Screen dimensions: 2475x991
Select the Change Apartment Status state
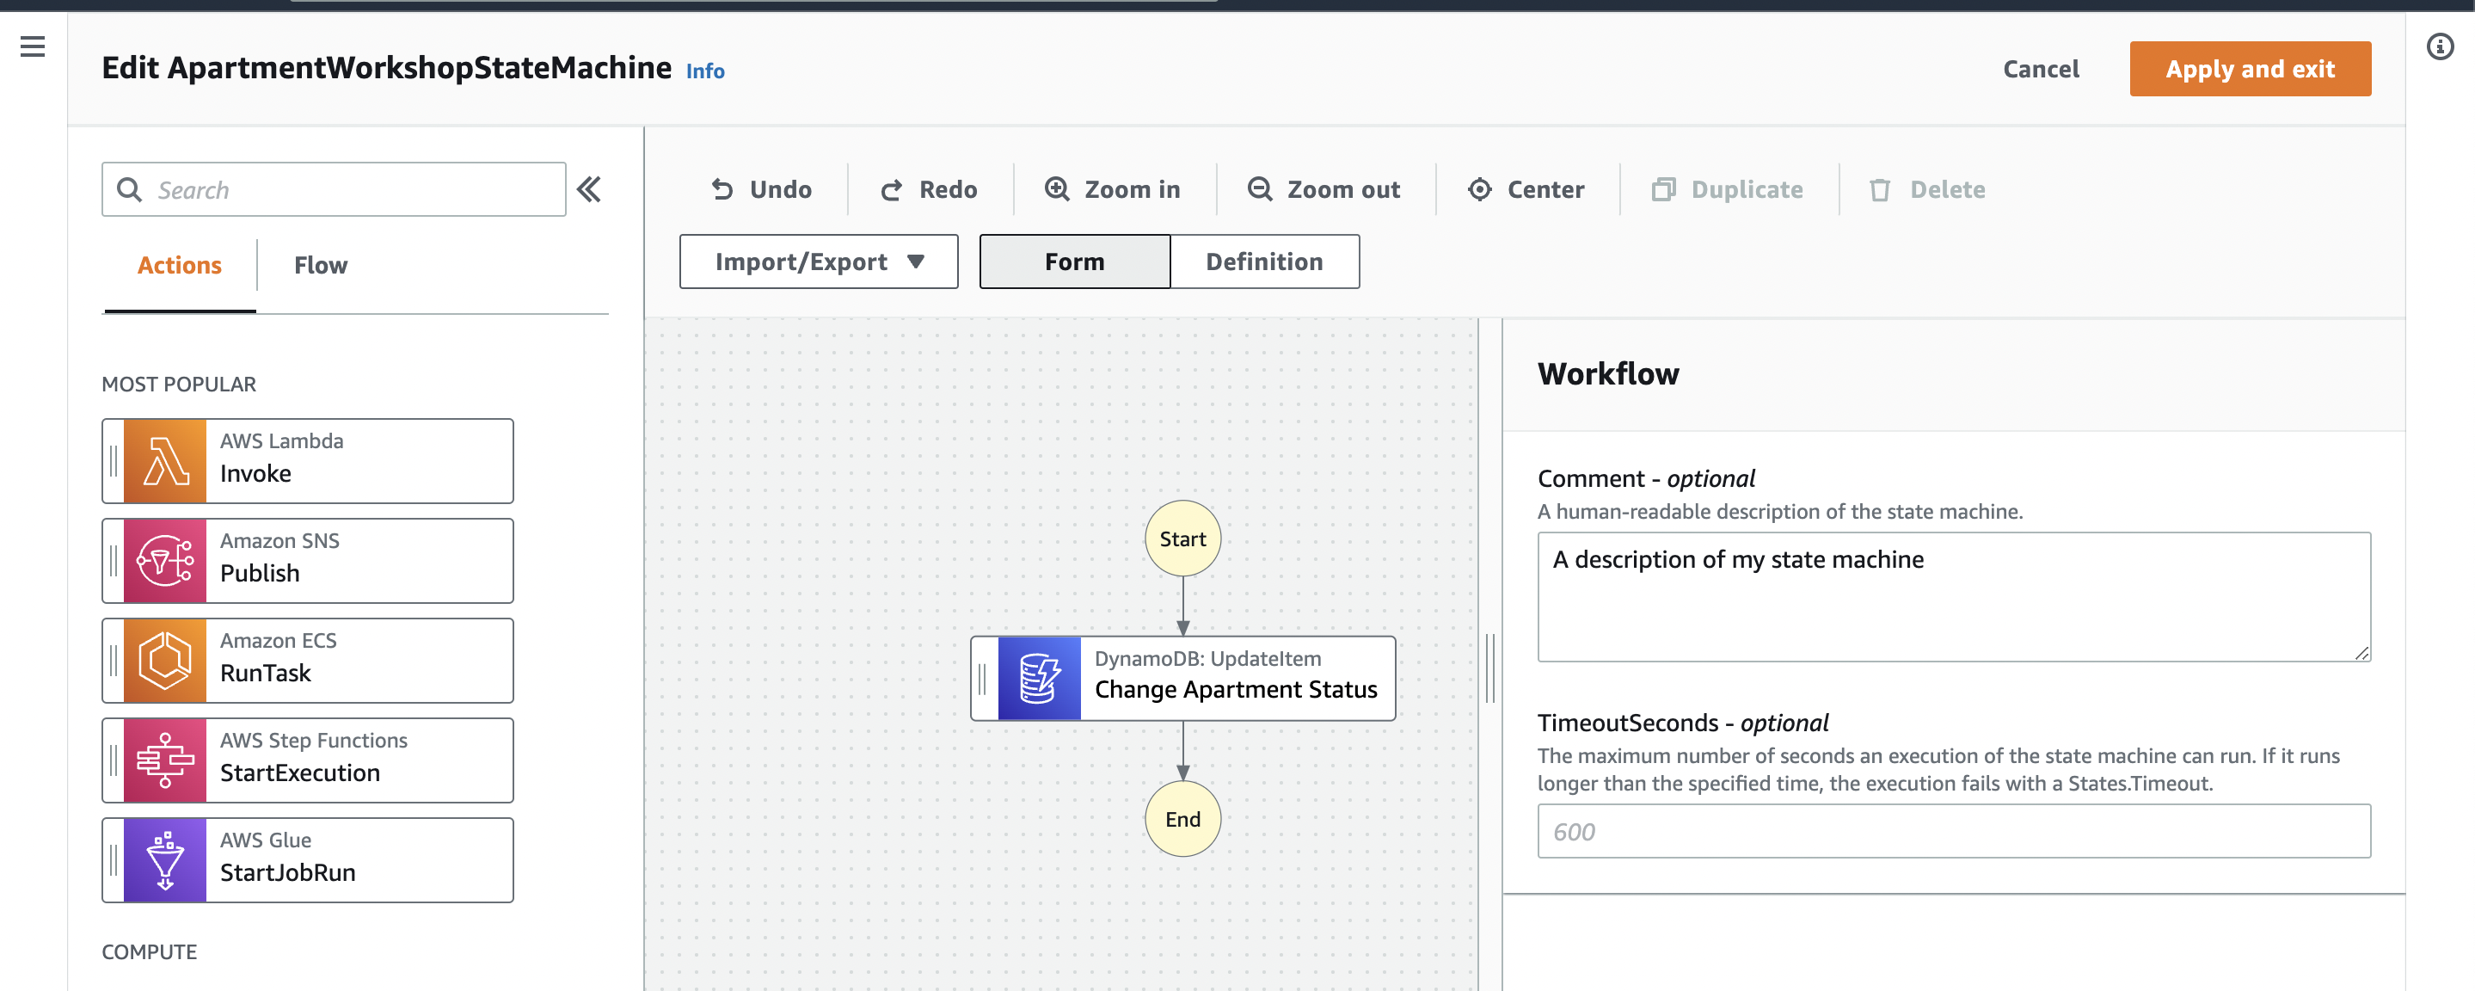pyautogui.click(x=1183, y=679)
